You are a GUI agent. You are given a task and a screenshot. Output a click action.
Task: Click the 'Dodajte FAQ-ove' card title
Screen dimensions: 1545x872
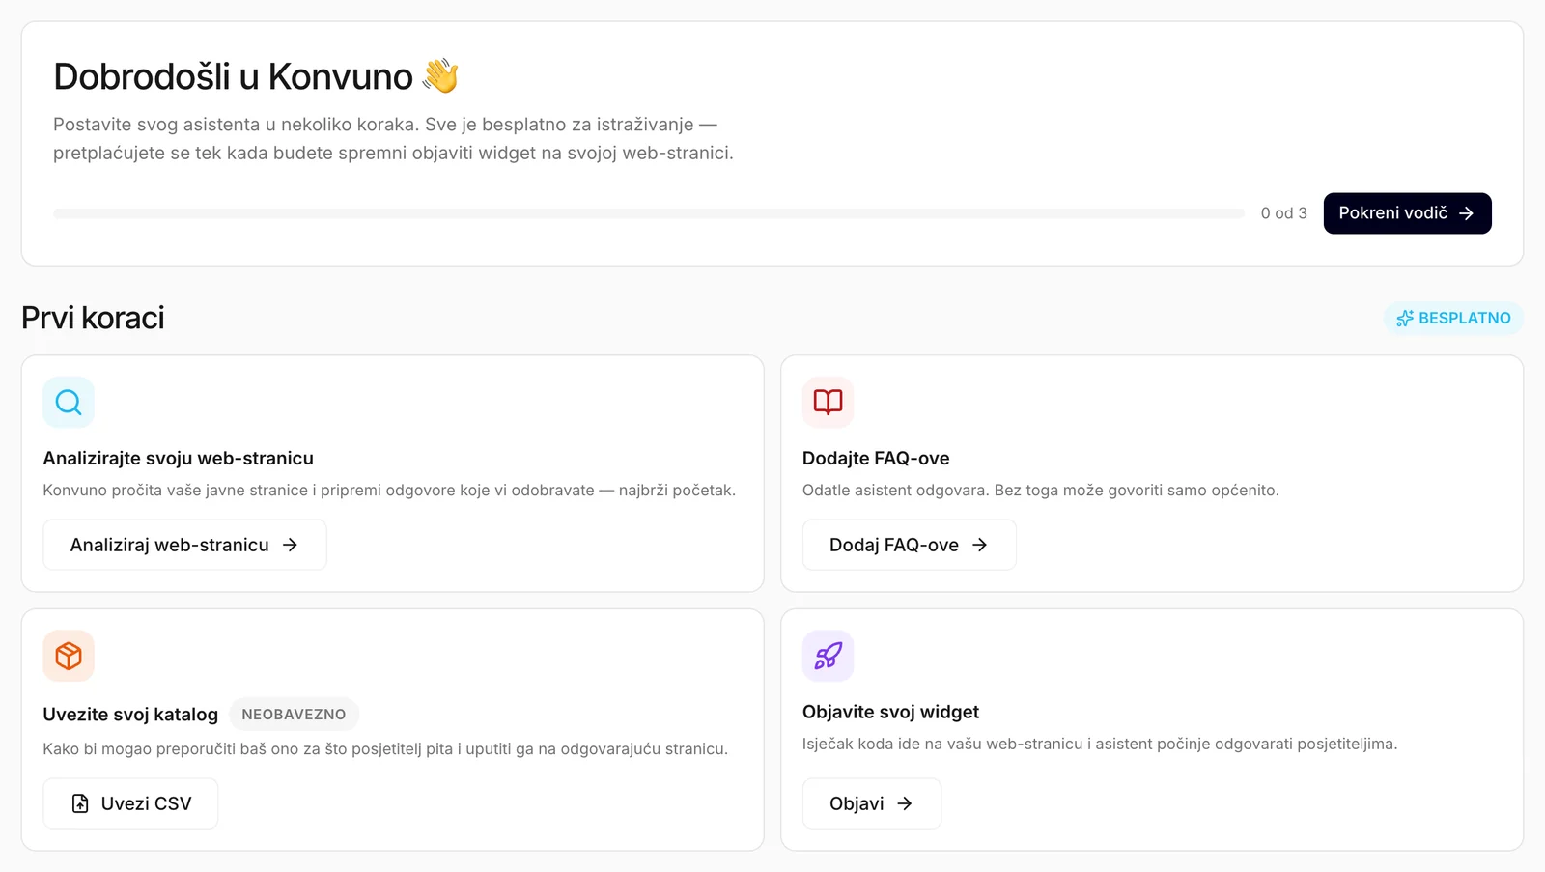point(876,458)
